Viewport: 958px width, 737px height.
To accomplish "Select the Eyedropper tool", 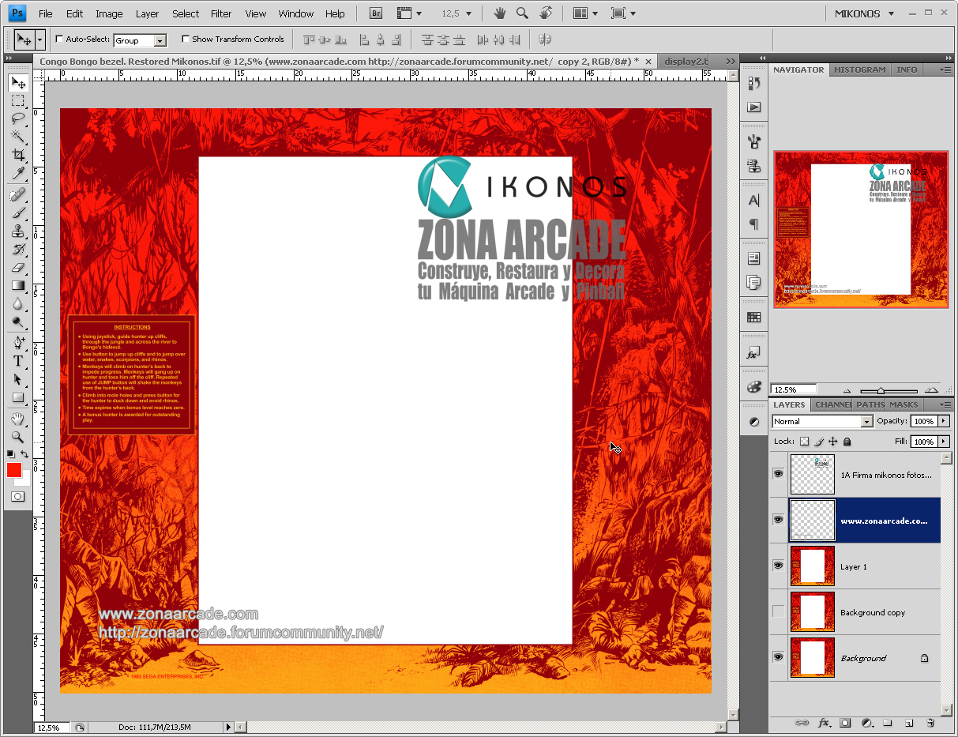I will (x=18, y=174).
